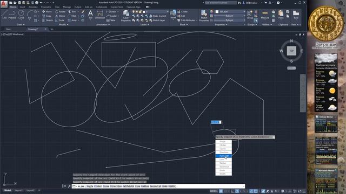Click the TOP face of the ViewCube
The image size is (346, 194).
click(291, 51)
